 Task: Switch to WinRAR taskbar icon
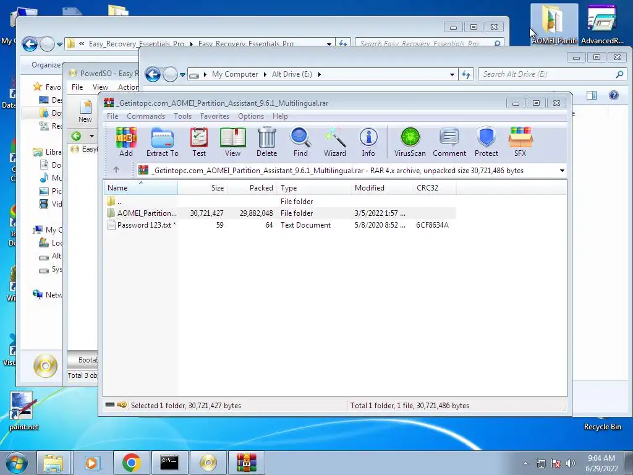coord(246,463)
